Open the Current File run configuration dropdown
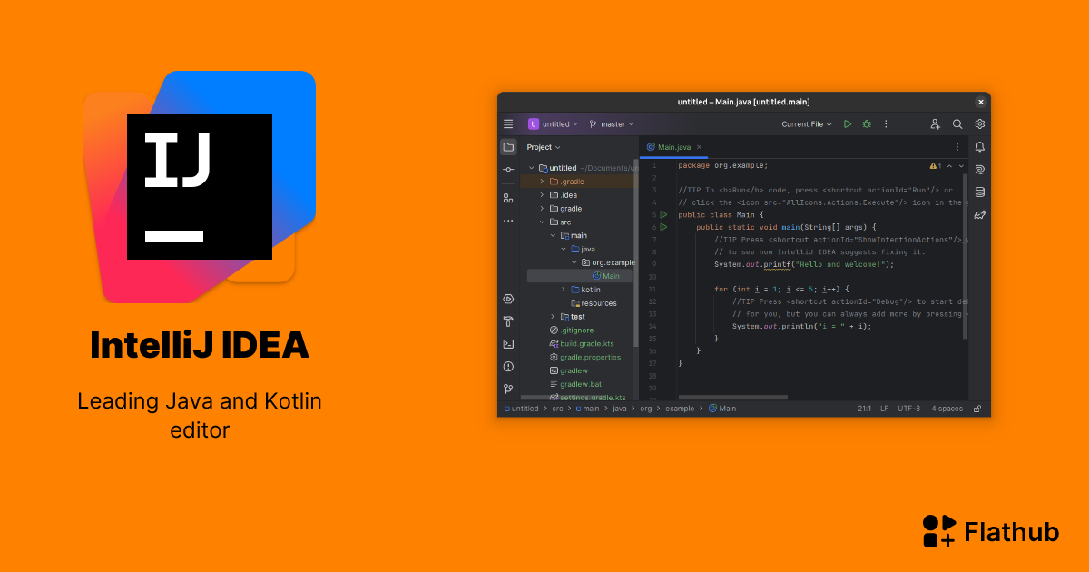This screenshot has width=1089, height=572. point(806,123)
